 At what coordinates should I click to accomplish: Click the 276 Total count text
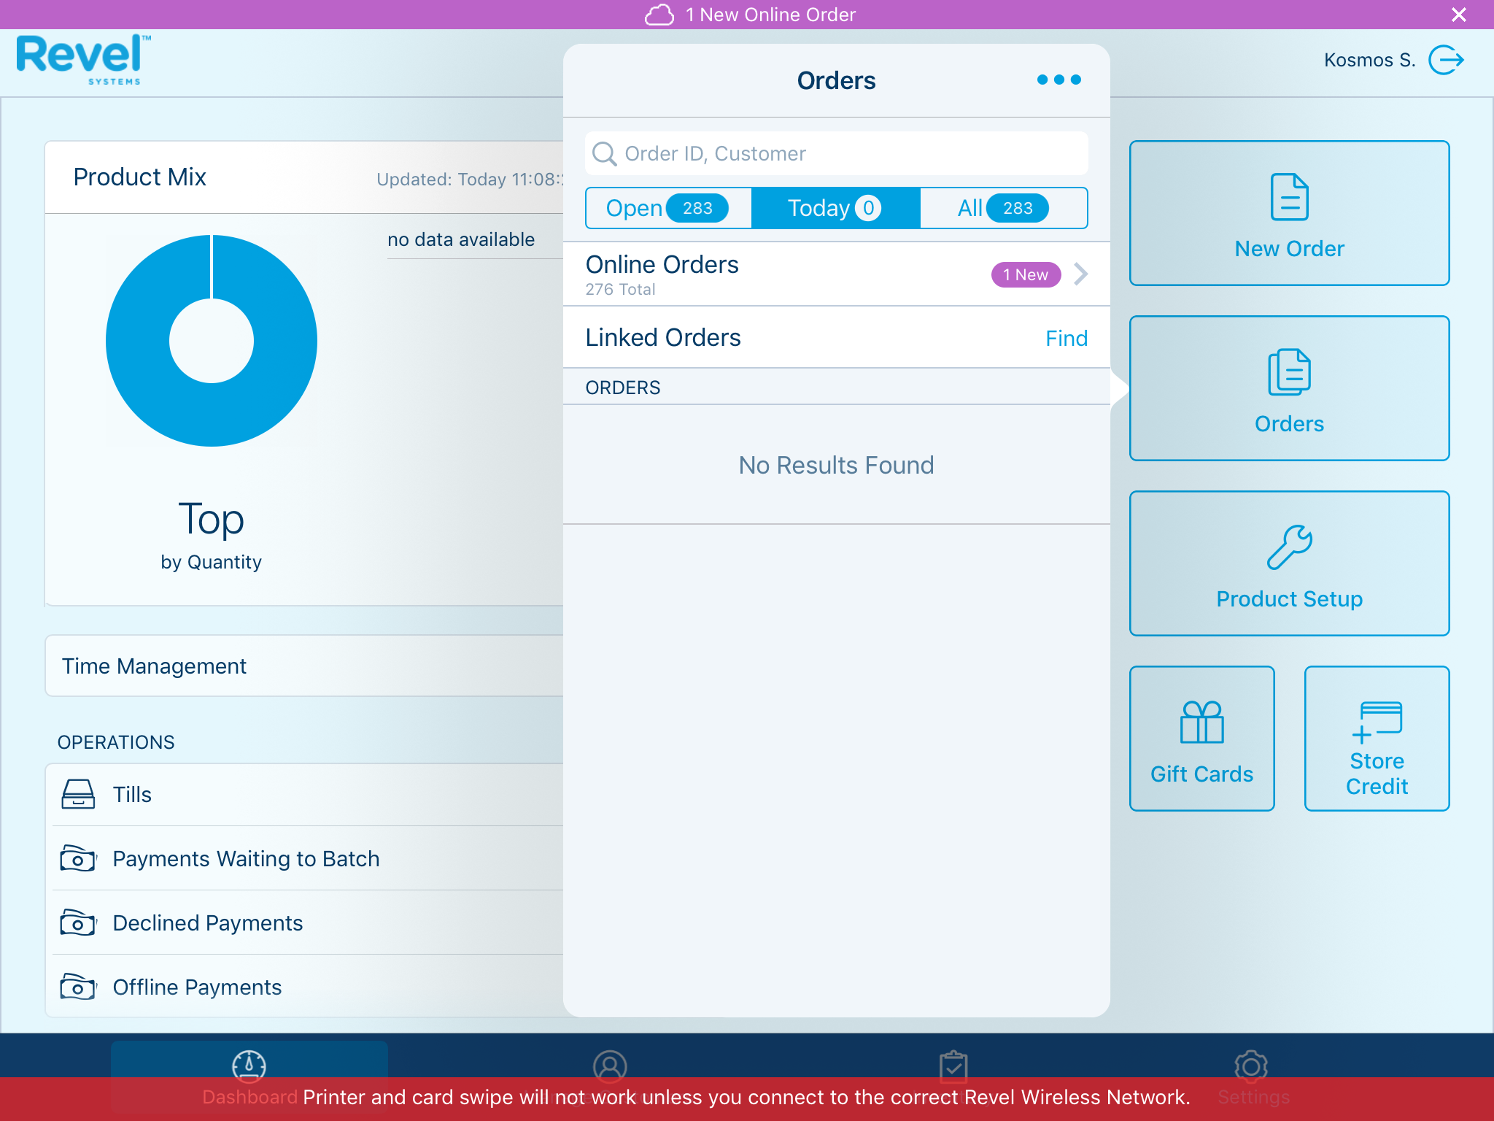click(620, 290)
